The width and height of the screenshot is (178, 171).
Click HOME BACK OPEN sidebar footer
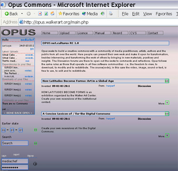[18, 113]
